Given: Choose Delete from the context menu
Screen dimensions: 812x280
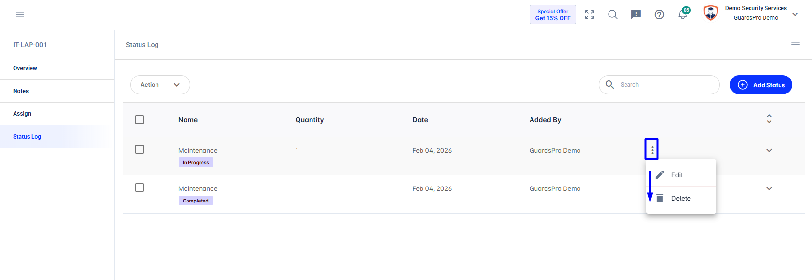Looking at the screenshot, I should coord(681,198).
